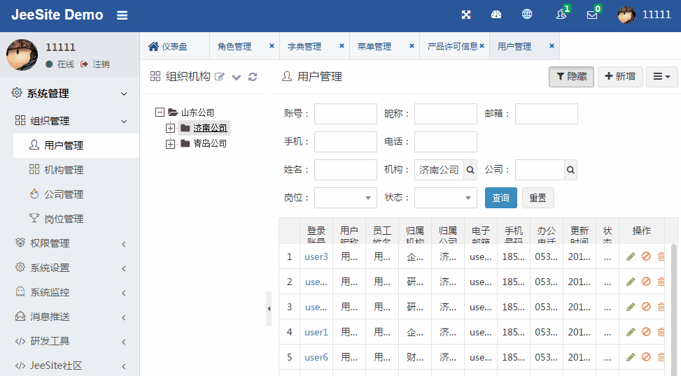The image size is (681, 376).
Task: Click the search icon in 机构 field
Action: pos(470,170)
